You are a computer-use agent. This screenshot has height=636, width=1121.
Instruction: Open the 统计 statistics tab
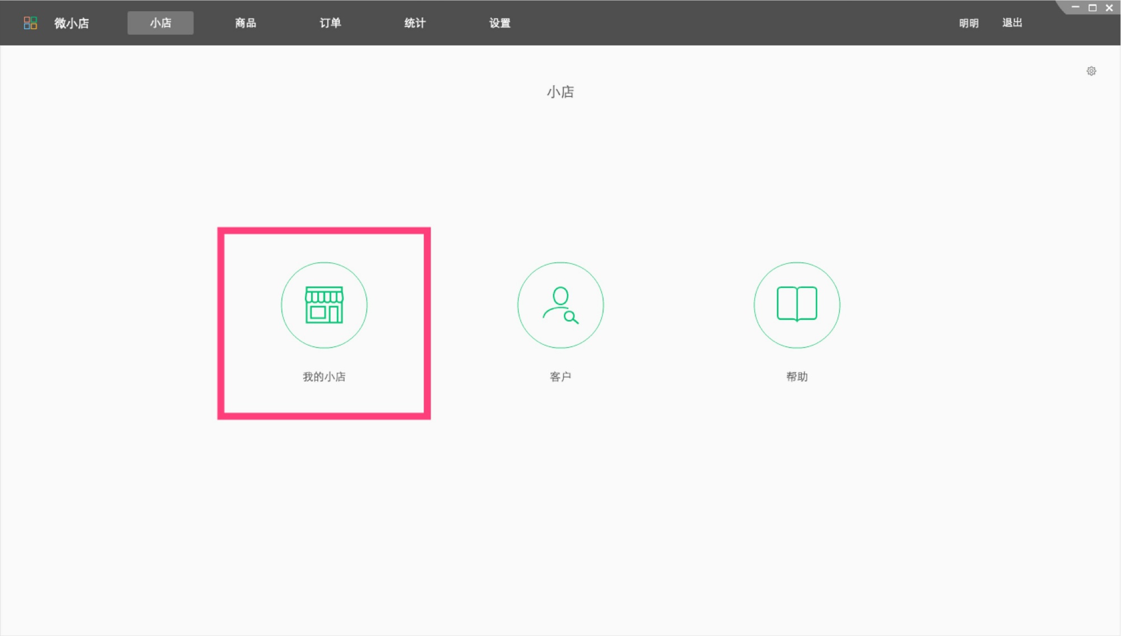(415, 23)
